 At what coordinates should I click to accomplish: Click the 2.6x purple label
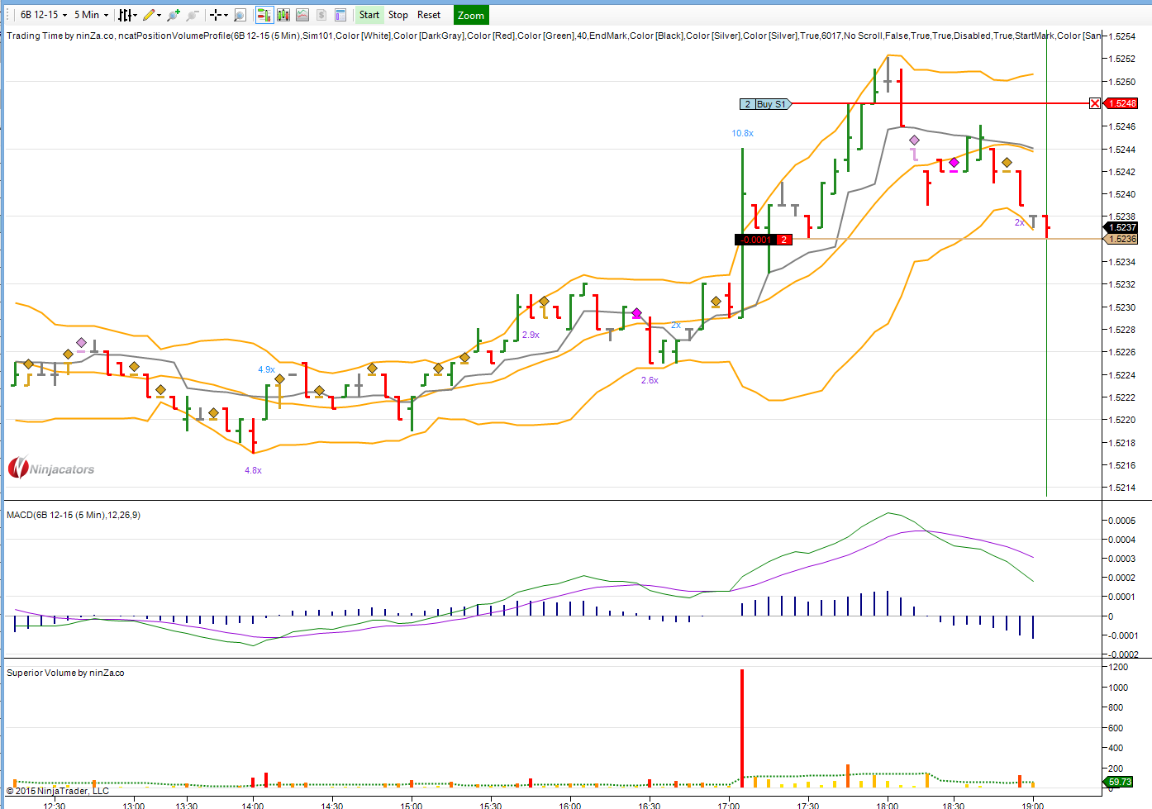[x=650, y=380]
